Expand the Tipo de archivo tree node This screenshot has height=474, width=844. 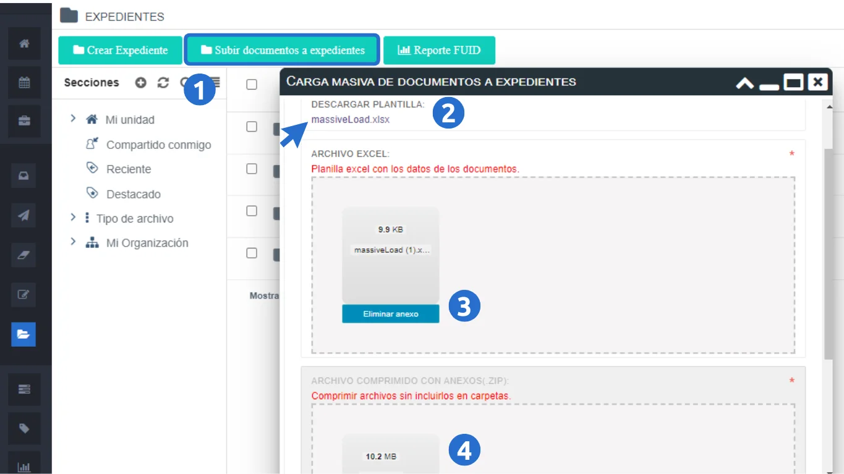[73, 218]
